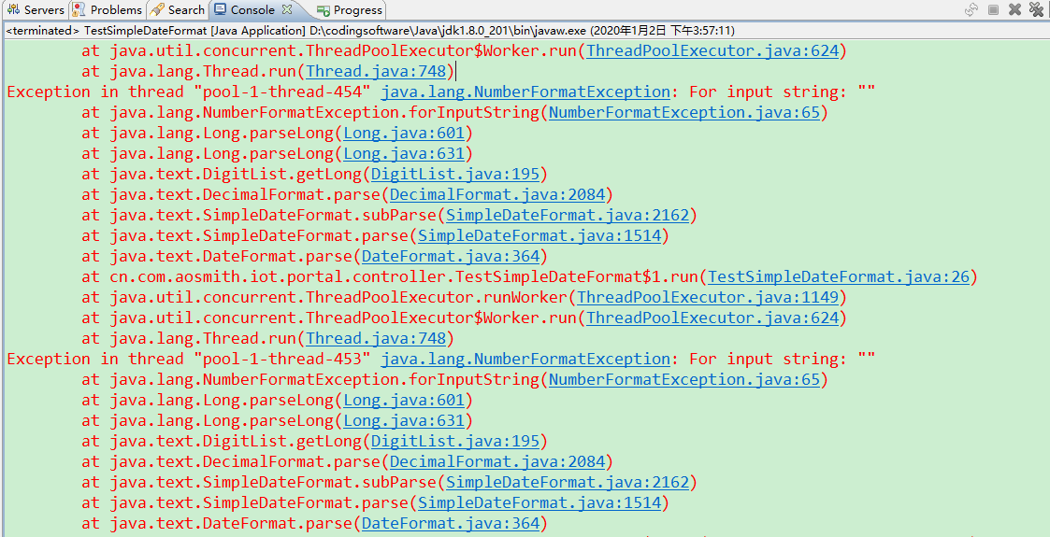The height and width of the screenshot is (537, 1050).
Task: Open SimpleDateFormat.java:2162 in the thread-454 trace
Action: pos(568,216)
